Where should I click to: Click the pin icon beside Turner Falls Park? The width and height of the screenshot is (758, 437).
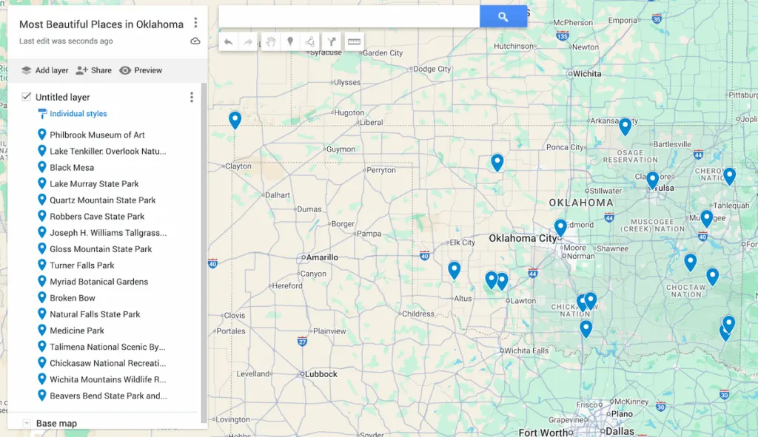click(42, 265)
